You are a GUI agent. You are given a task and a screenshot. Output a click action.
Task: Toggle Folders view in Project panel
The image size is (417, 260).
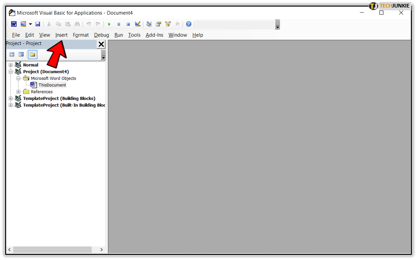tap(32, 54)
